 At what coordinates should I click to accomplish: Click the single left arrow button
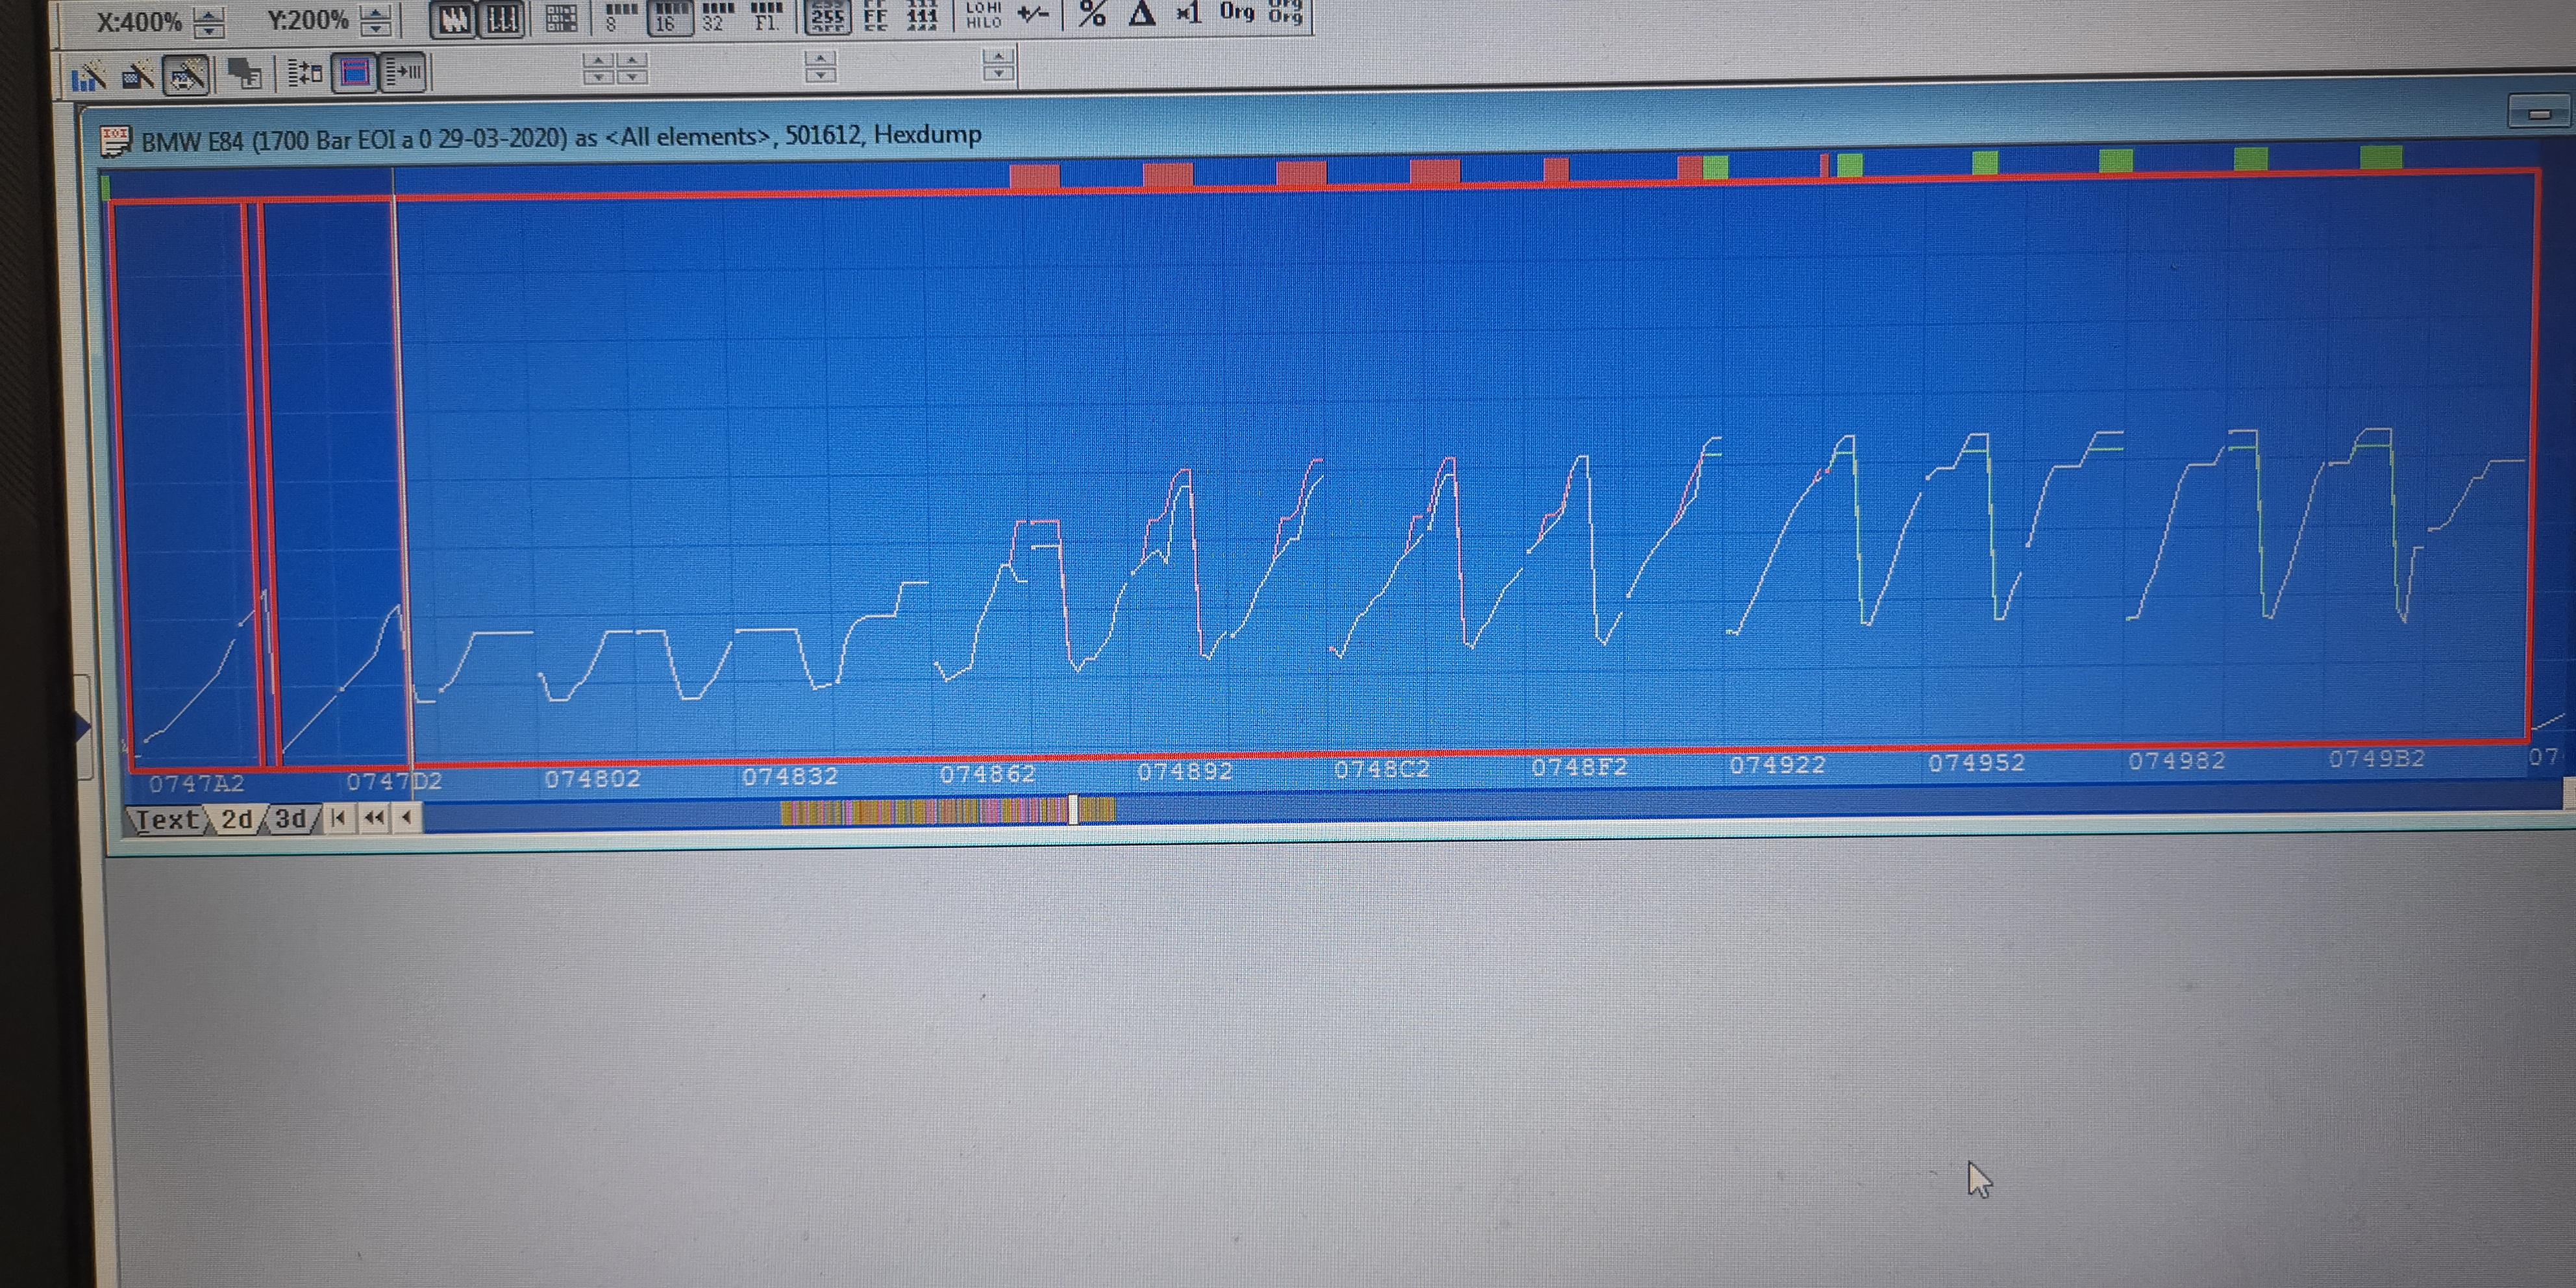click(x=406, y=818)
